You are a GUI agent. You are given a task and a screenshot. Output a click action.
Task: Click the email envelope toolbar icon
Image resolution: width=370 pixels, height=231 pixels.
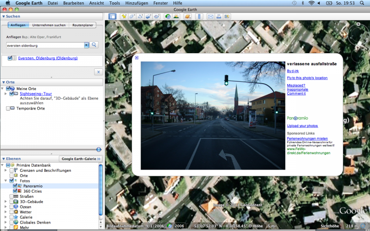(x=211, y=17)
